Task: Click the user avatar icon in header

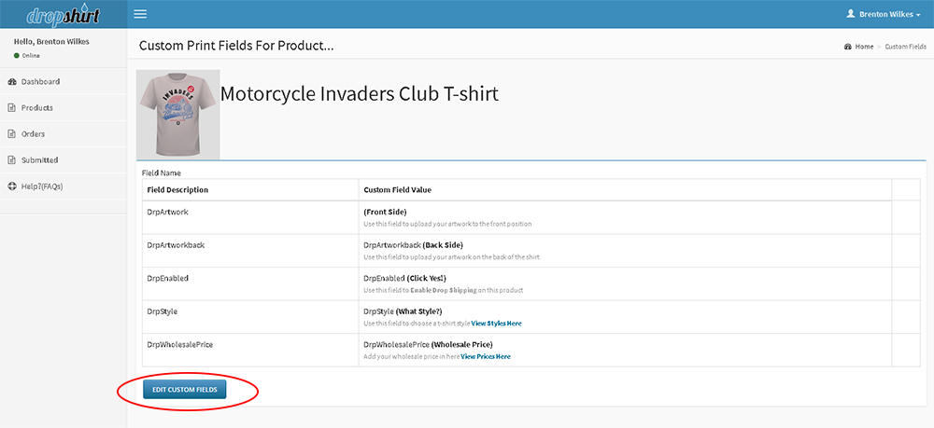Action: 851,13
